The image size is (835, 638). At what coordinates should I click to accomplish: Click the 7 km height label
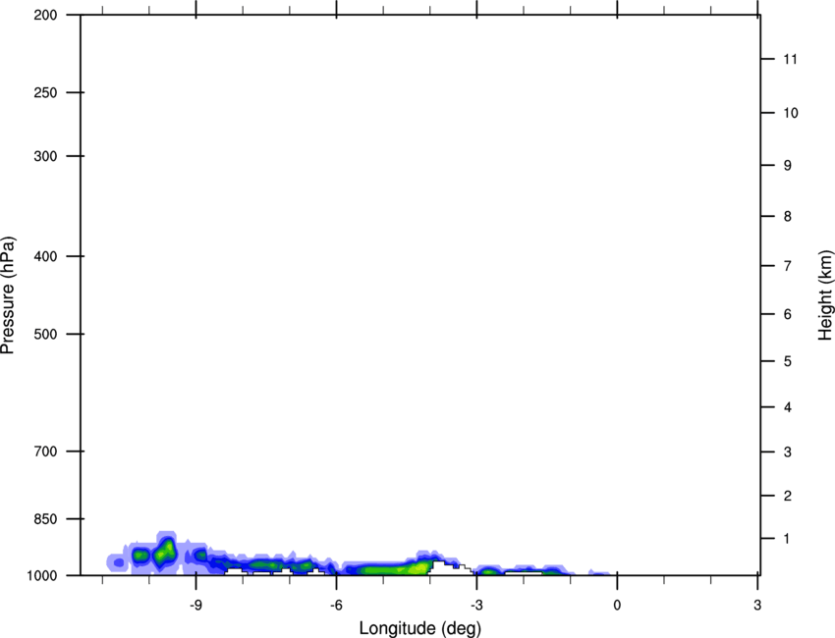(x=788, y=266)
